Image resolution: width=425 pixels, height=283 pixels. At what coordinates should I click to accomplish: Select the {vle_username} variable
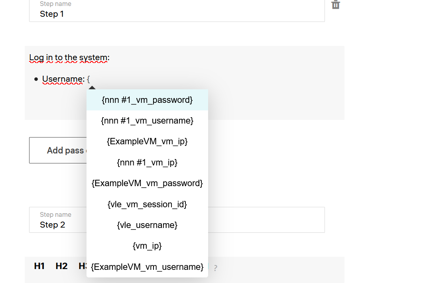click(147, 225)
